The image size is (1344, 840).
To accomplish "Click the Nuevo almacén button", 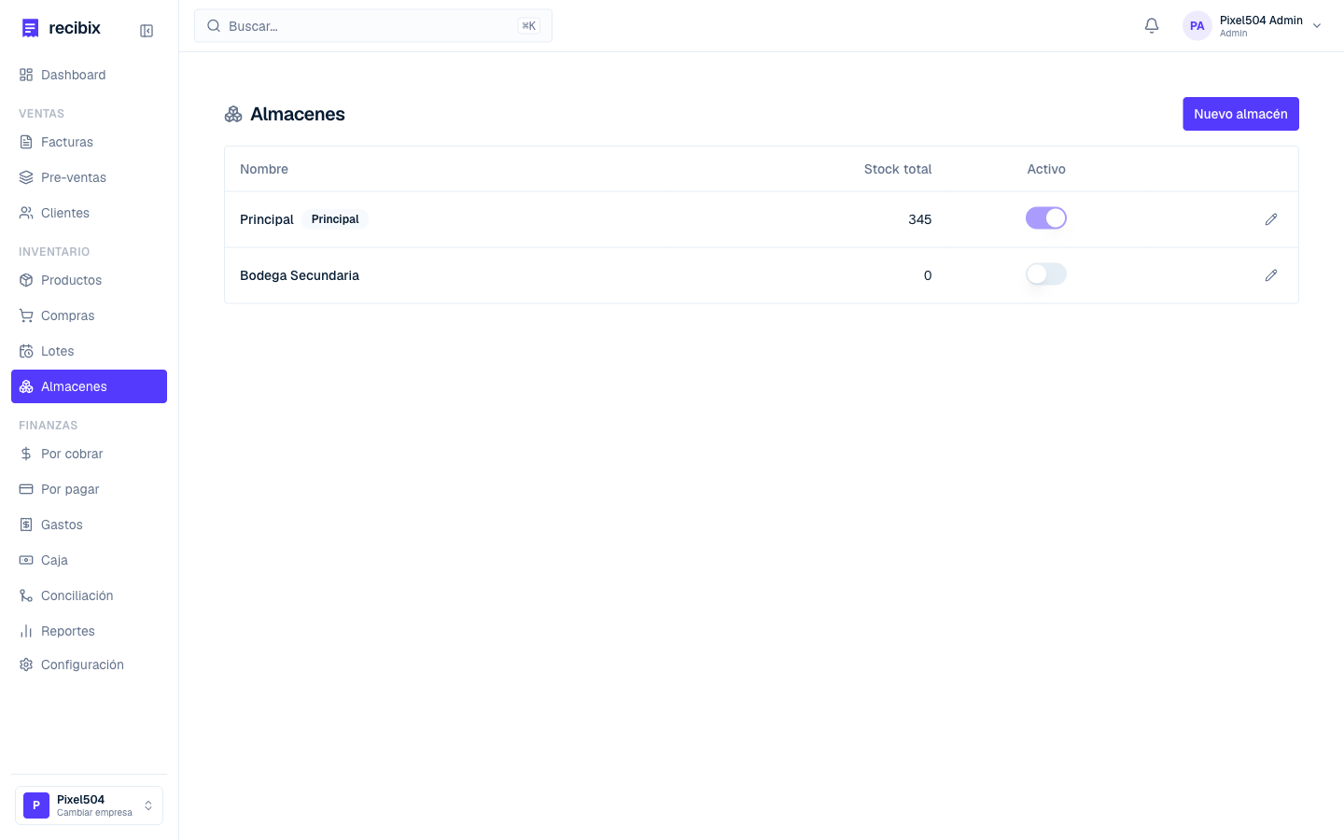I will pos(1240,114).
